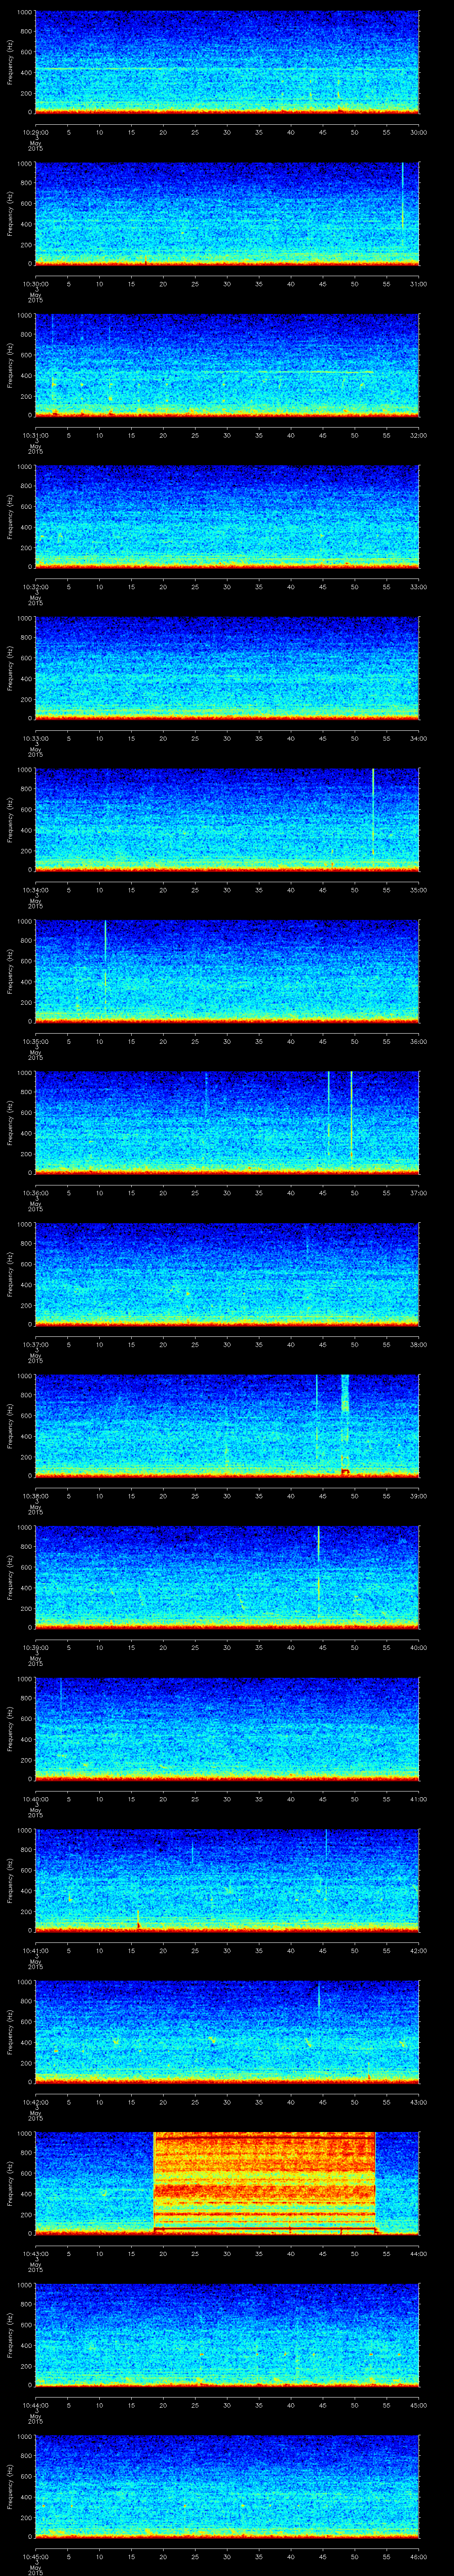The image size is (454, 2576).
Task: Click the 10:31:00 start time label
Action: [x=36, y=435]
